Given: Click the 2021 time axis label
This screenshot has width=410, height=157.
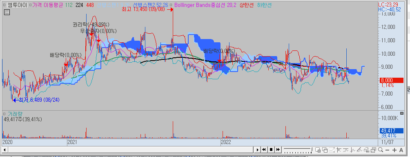Looking at the screenshot, I should (x=72, y=142).
